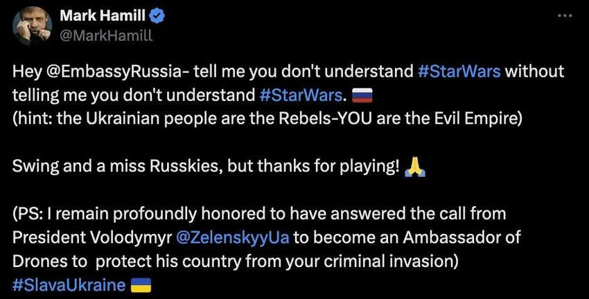Click the Russian flag emoji

362,96
